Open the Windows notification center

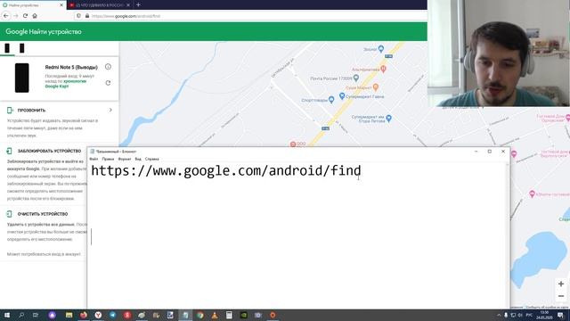[x=560, y=315]
